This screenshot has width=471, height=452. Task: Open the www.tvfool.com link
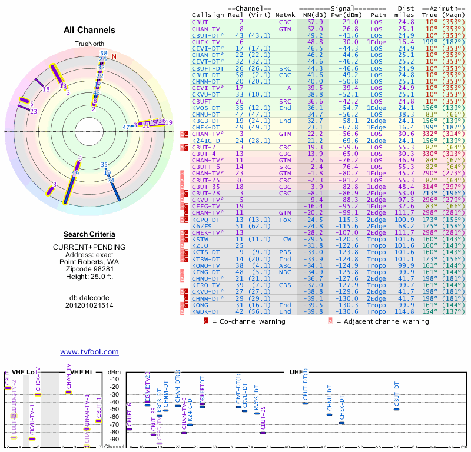[89, 352]
